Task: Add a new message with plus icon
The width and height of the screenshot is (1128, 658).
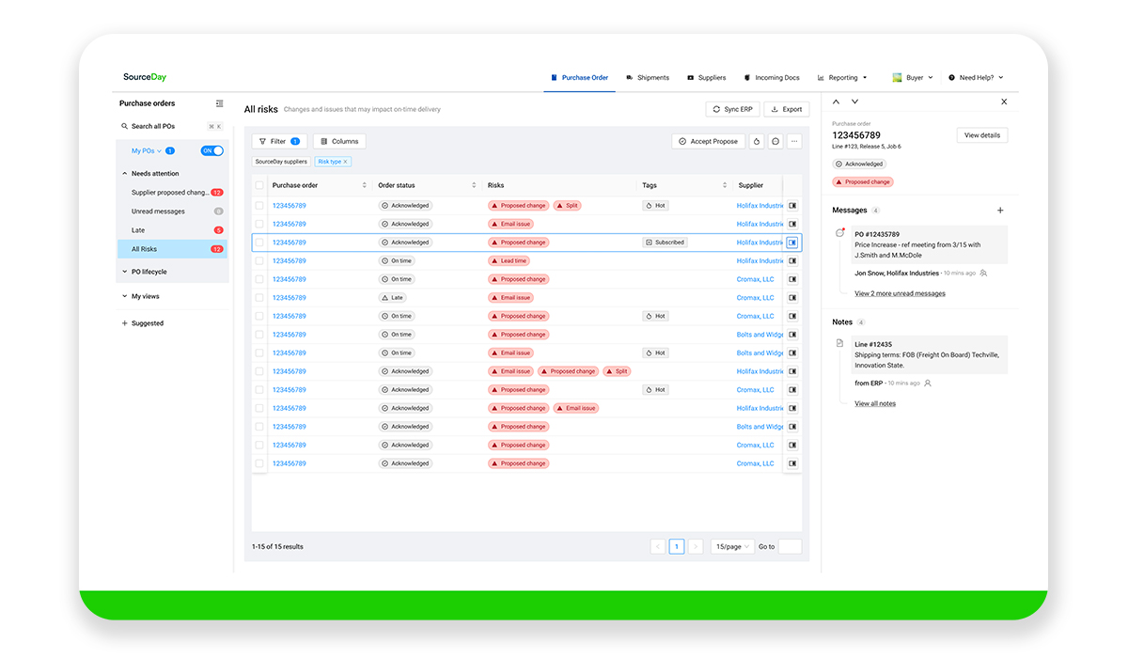Action: point(1000,211)
